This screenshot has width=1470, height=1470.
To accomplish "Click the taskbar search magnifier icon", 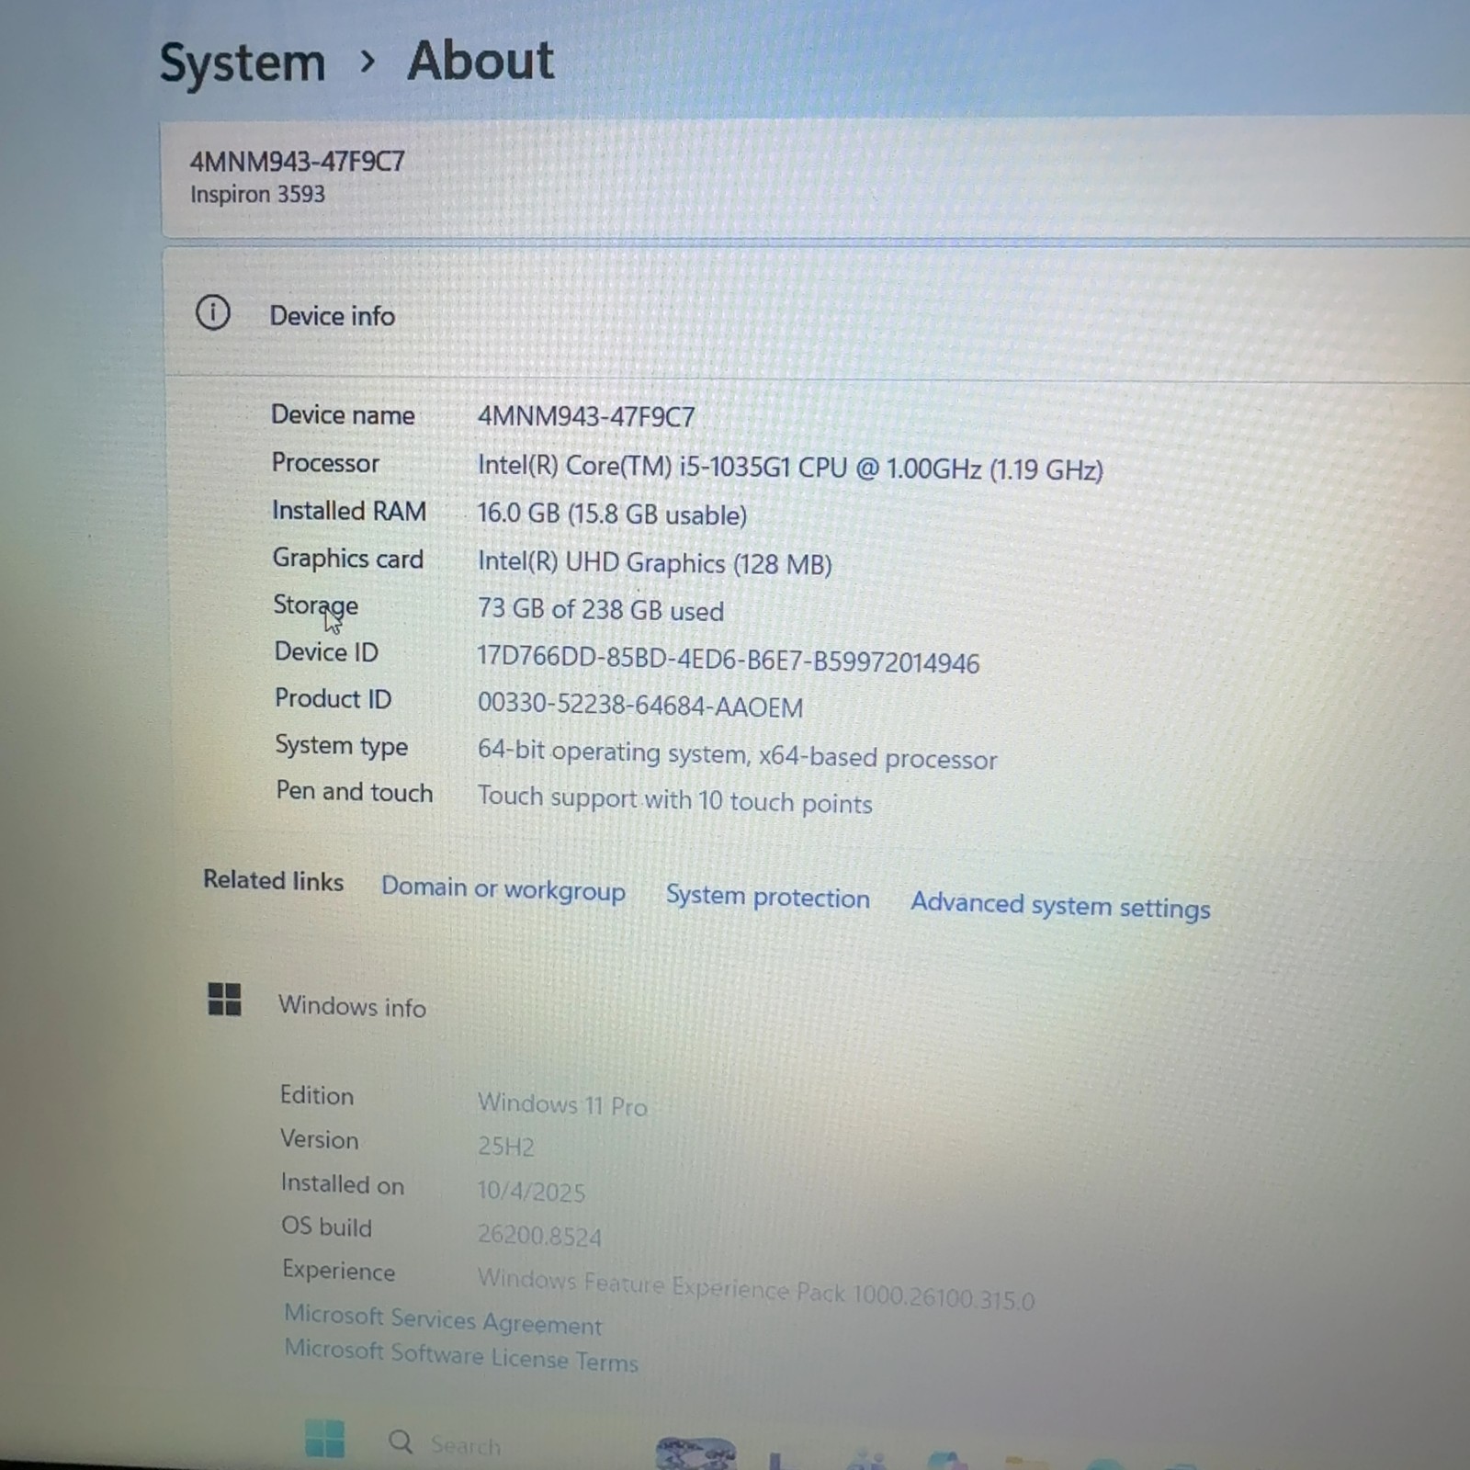I will (x=401, y=1442).
